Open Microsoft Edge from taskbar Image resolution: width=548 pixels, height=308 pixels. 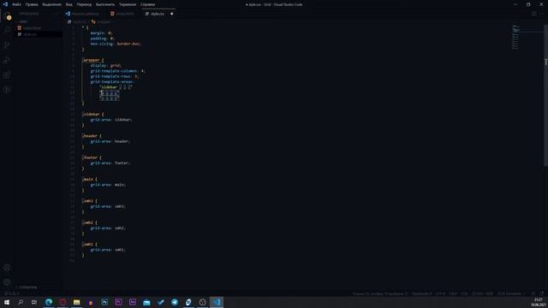(49, 302)
